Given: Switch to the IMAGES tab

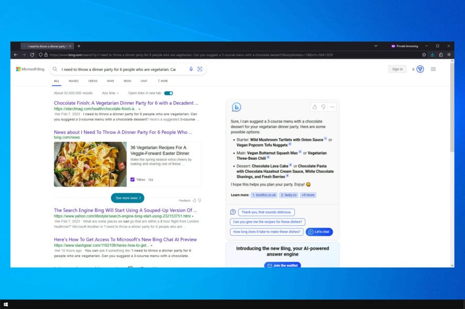Looking at the screenshot, I should (x=73, y=81).
